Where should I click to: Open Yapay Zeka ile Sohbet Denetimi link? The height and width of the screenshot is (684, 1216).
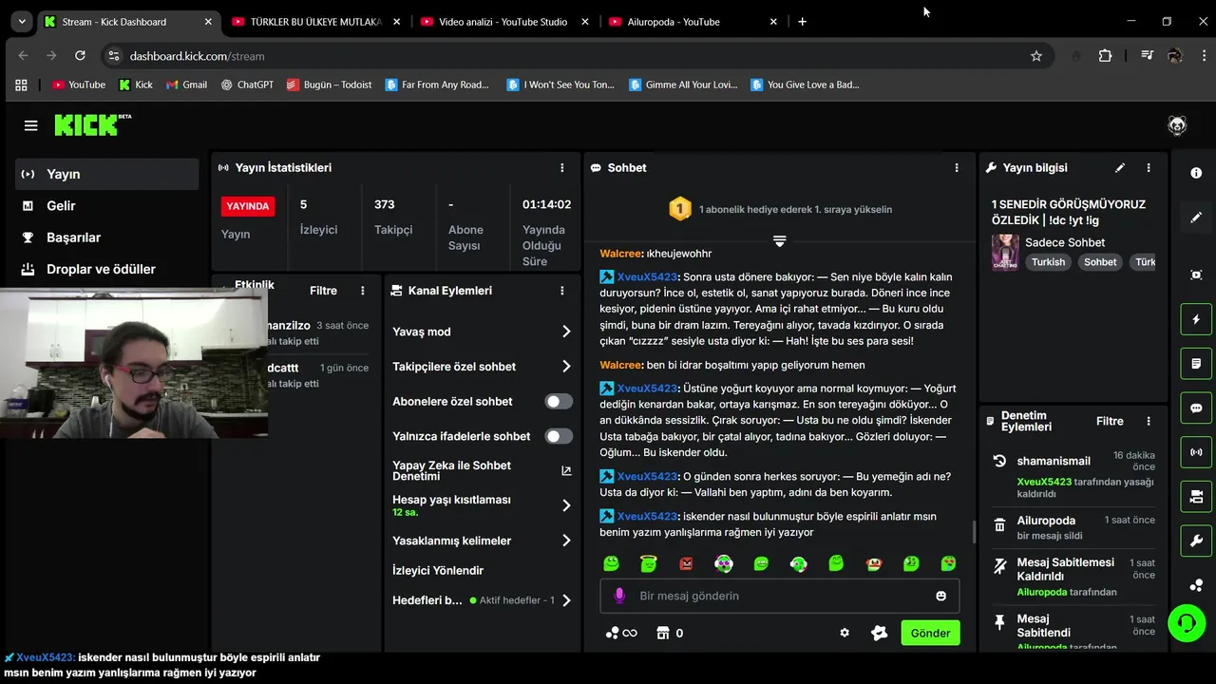click(483, 470)
